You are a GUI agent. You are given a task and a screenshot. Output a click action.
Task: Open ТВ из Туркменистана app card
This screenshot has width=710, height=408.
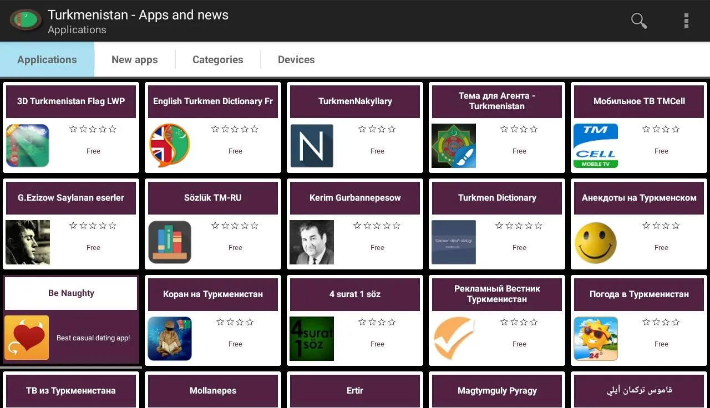pos(71,390)
